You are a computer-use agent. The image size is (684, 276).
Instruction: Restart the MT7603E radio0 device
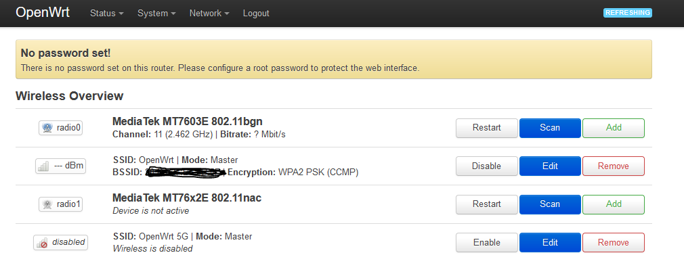pos(487,128)
